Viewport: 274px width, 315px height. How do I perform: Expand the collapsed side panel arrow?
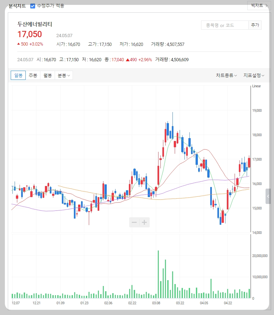(x=268, y=196)
